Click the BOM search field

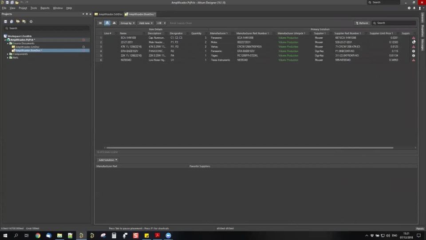pyautogui.click(x=394, y=23)
